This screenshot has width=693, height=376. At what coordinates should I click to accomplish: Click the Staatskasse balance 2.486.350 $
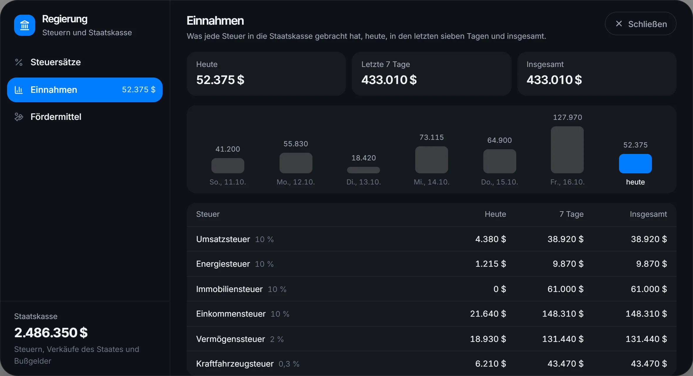[51, 333]
